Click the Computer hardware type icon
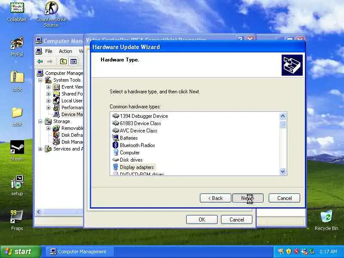The height and width of the screenshot is (258, 344). pyautogui.click(x=116, y=153)
